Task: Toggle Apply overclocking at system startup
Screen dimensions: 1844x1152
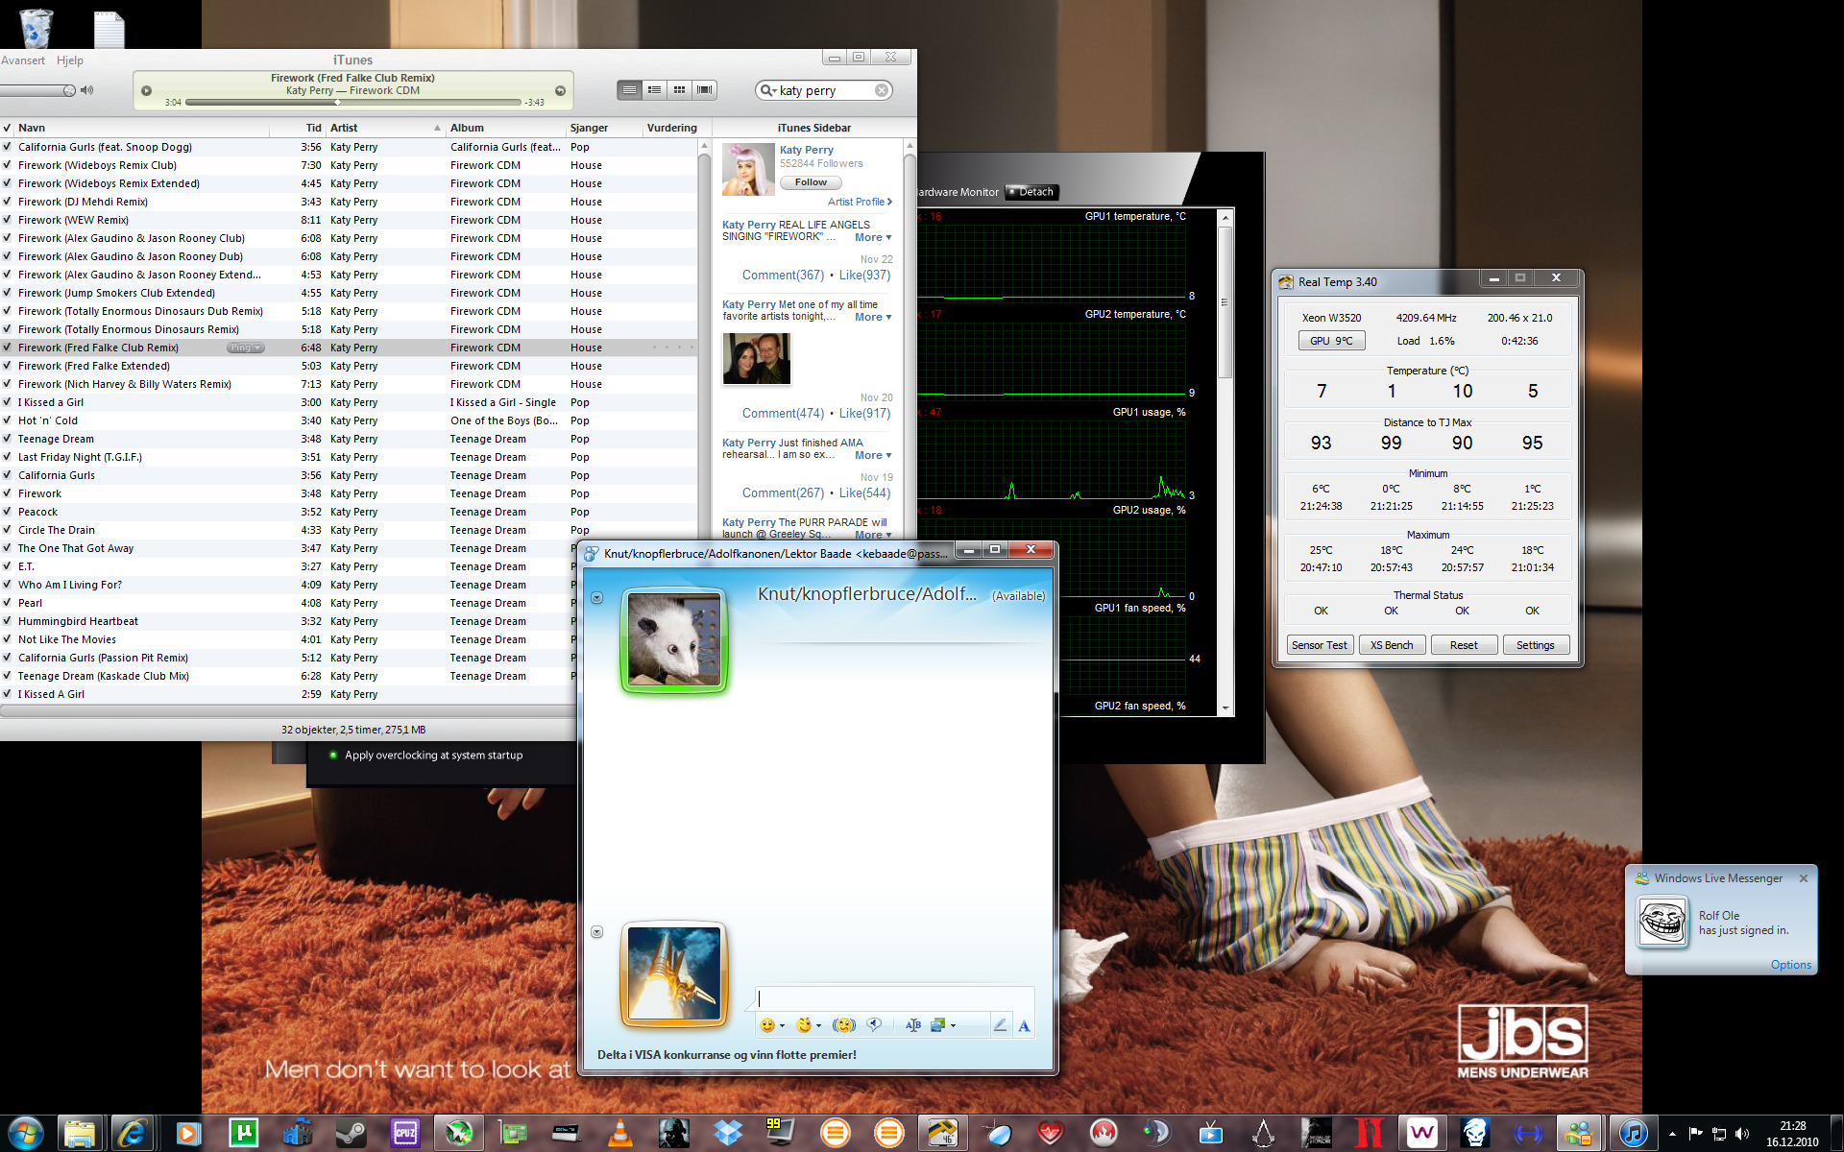Action: (333, 756)
